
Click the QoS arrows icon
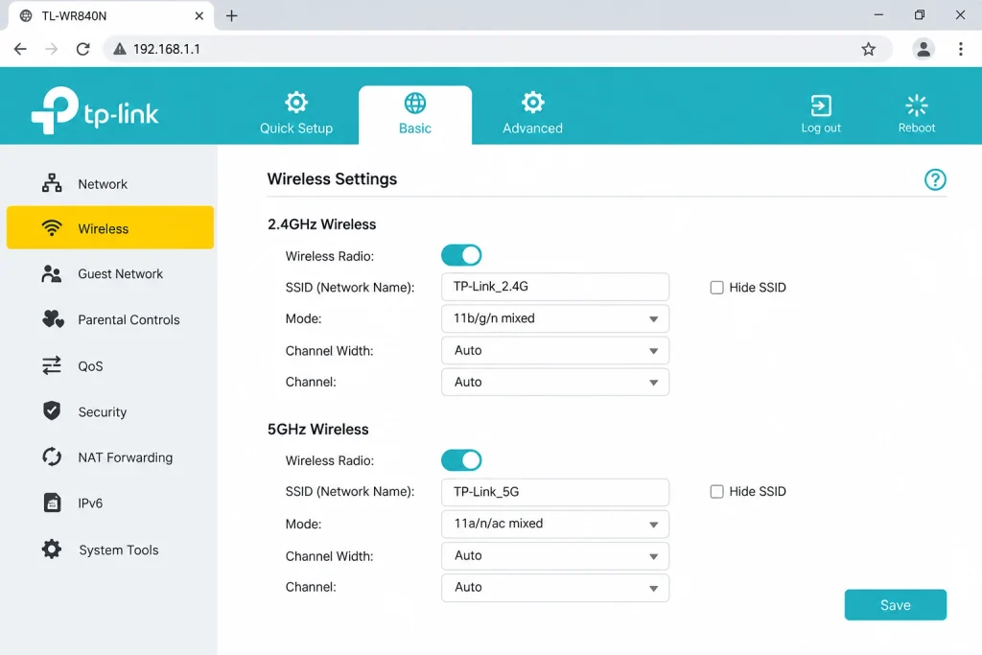[x=52, y=365]
